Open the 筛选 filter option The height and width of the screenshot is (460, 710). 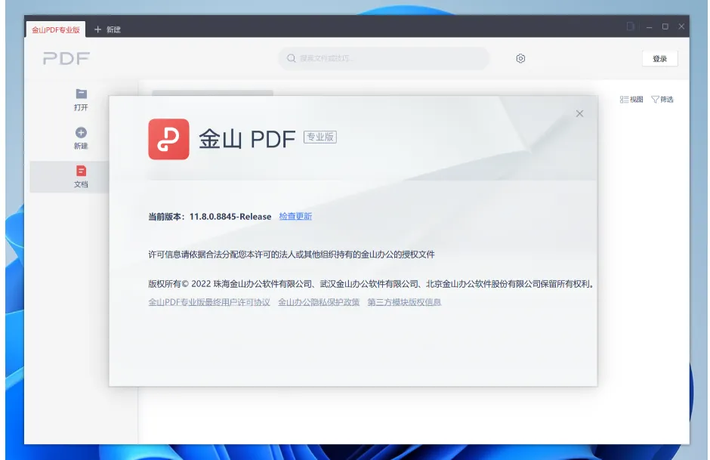(x=662, y=99)
